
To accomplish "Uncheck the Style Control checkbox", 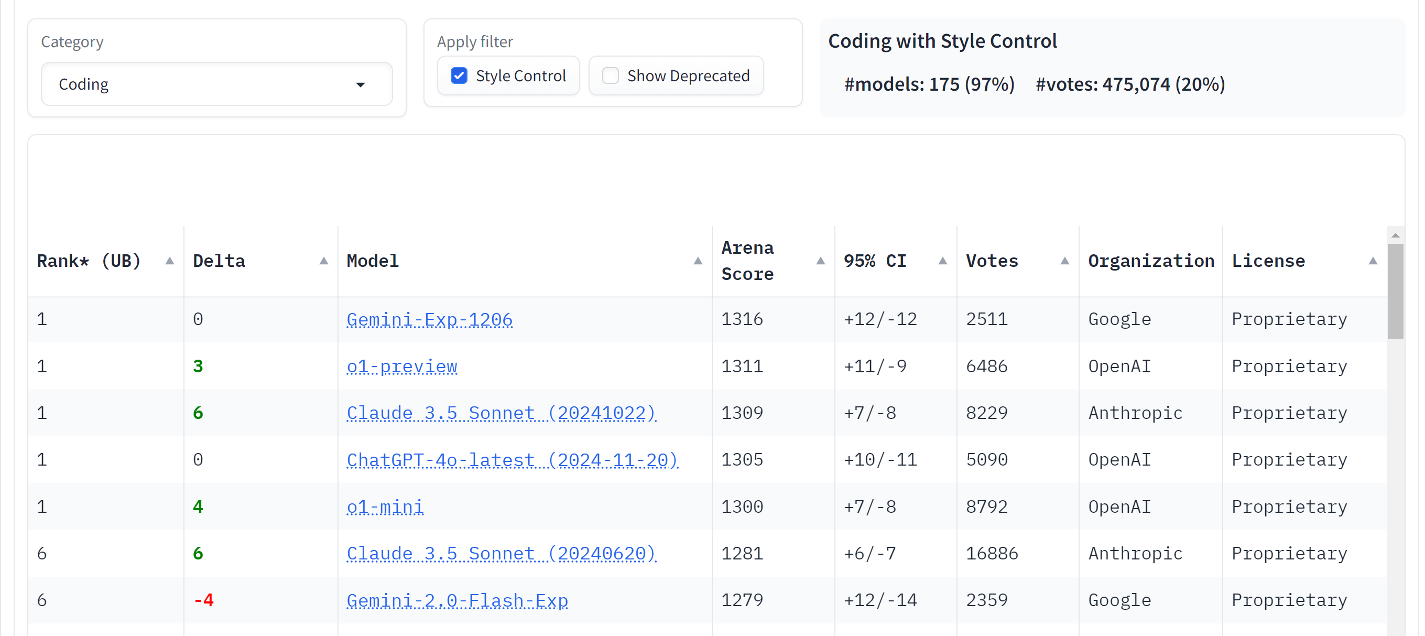I will (459, 76).
